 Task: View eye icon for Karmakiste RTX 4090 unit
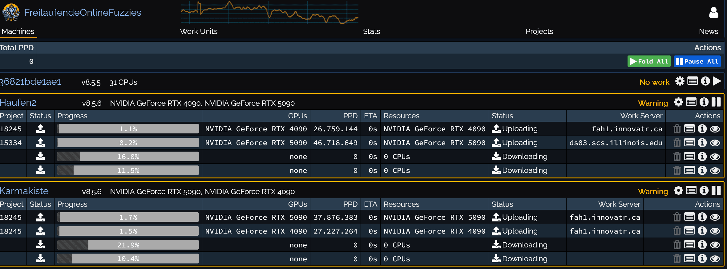(x=715, y=231)
